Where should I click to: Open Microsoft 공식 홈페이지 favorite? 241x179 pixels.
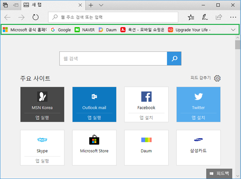(x=25, y=30)
